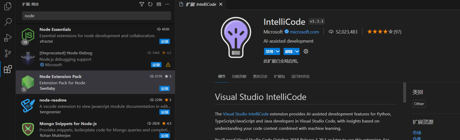Expand the 禁用 disable dropdown arrow
This screenshot has width=460, height=140.
tap(277, 52)
